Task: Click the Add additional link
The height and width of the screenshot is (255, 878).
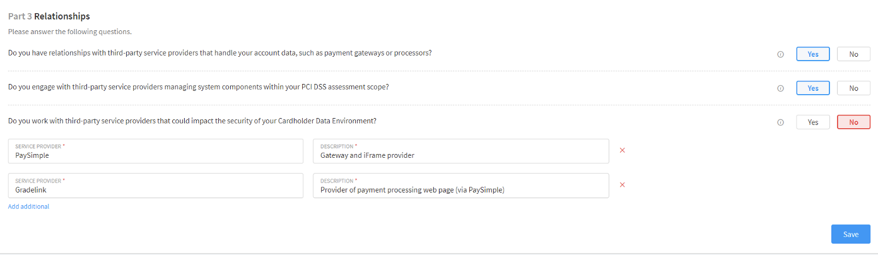Action: coord(28,206)
